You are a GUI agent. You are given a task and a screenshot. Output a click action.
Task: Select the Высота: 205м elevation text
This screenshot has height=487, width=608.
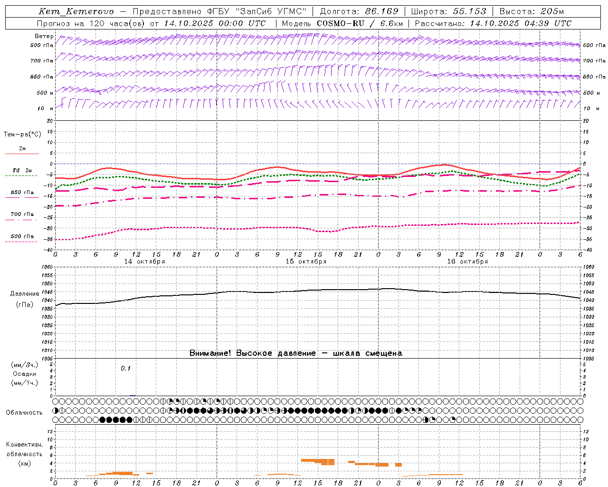tap(532, 11)
